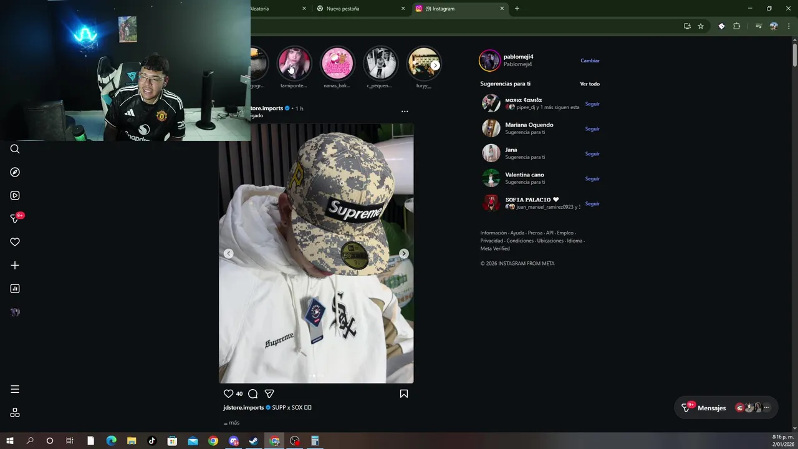Open the Explore compass icon
798x449 pixels.
pos(15,172)
